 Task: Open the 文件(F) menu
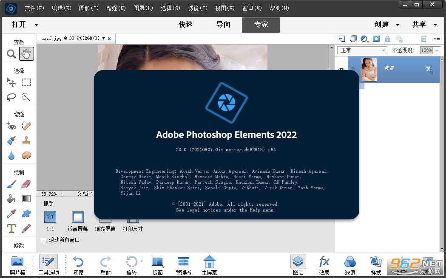34,8
